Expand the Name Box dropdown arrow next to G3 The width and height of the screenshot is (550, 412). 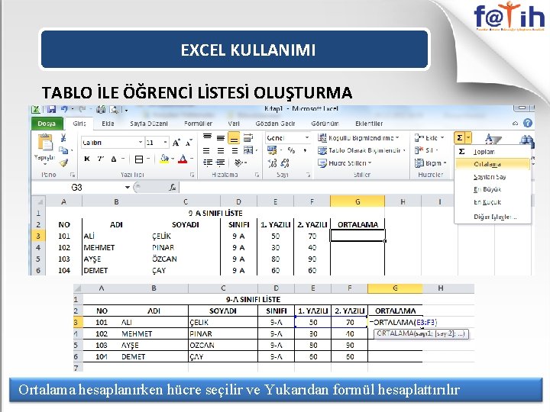coord(128,188)
